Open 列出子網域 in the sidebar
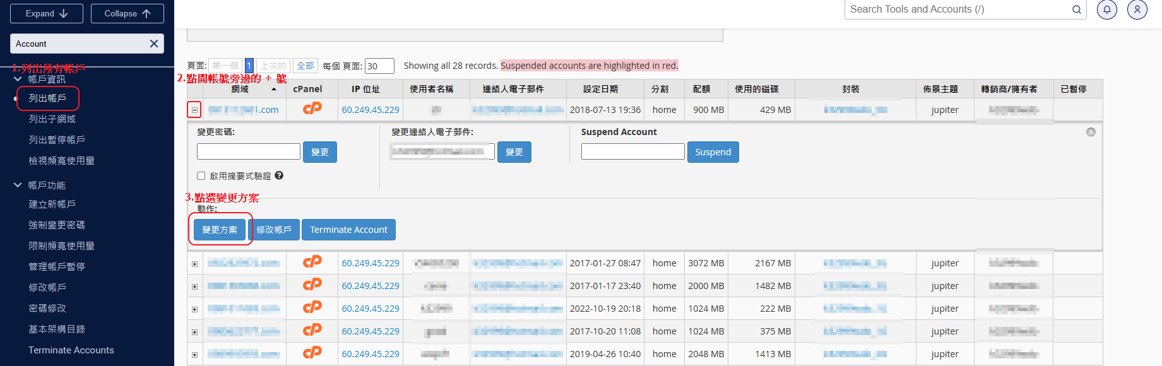Image resolution: width=1162 pixels, height=366 pixels. 52,119
